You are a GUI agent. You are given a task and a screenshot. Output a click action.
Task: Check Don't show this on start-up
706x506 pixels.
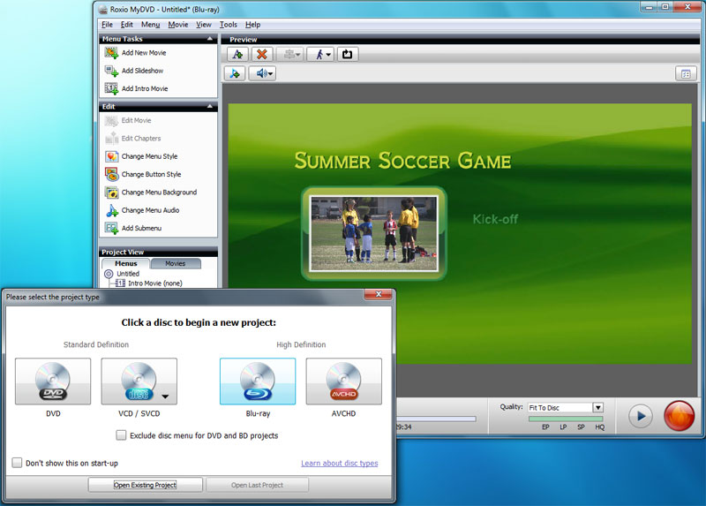[17, 463]
